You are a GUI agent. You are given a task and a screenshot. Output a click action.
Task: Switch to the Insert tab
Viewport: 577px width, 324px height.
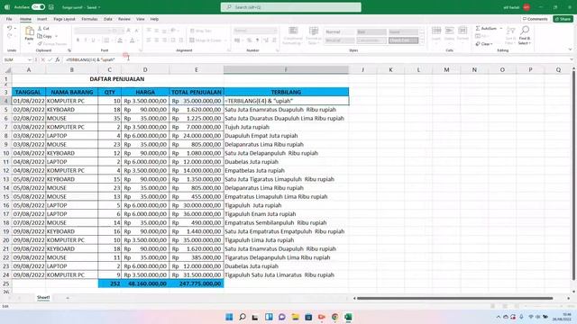pos(42,19)
